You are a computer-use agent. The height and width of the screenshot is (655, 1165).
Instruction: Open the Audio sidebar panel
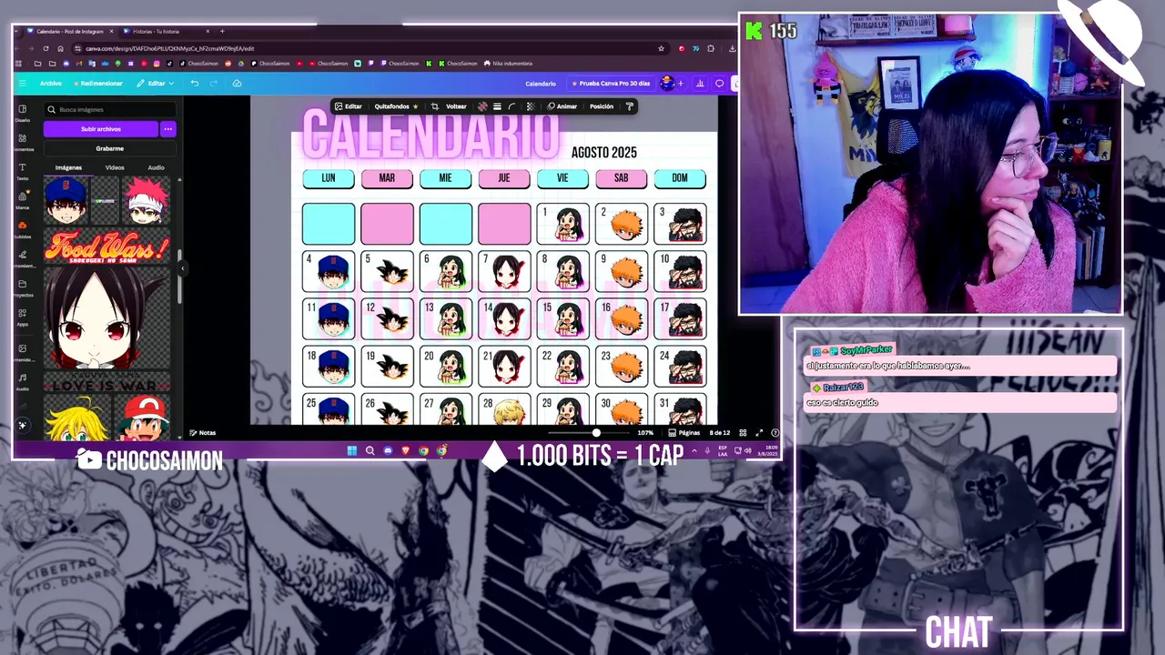pos(22,381)
